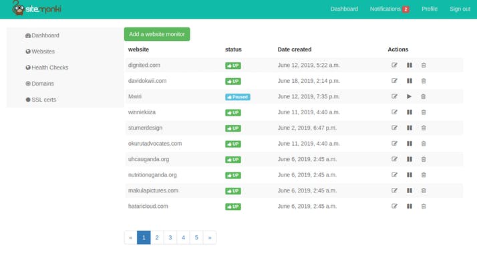Viewport: 477px width, 254px height.
Task: Edit the davidokwii.com monitor
Action: pos(394,81)
